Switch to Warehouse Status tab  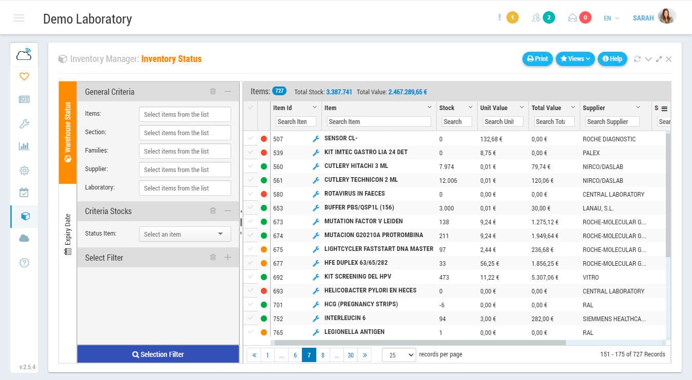point(68,133)
